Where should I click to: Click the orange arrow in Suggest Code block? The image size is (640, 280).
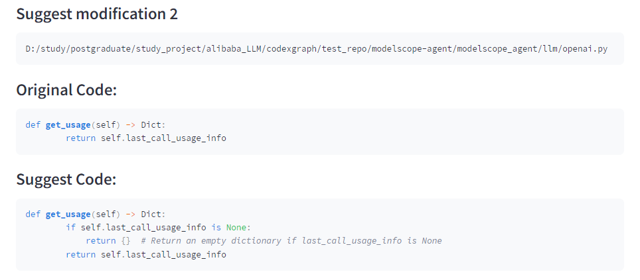coord(130,214)
